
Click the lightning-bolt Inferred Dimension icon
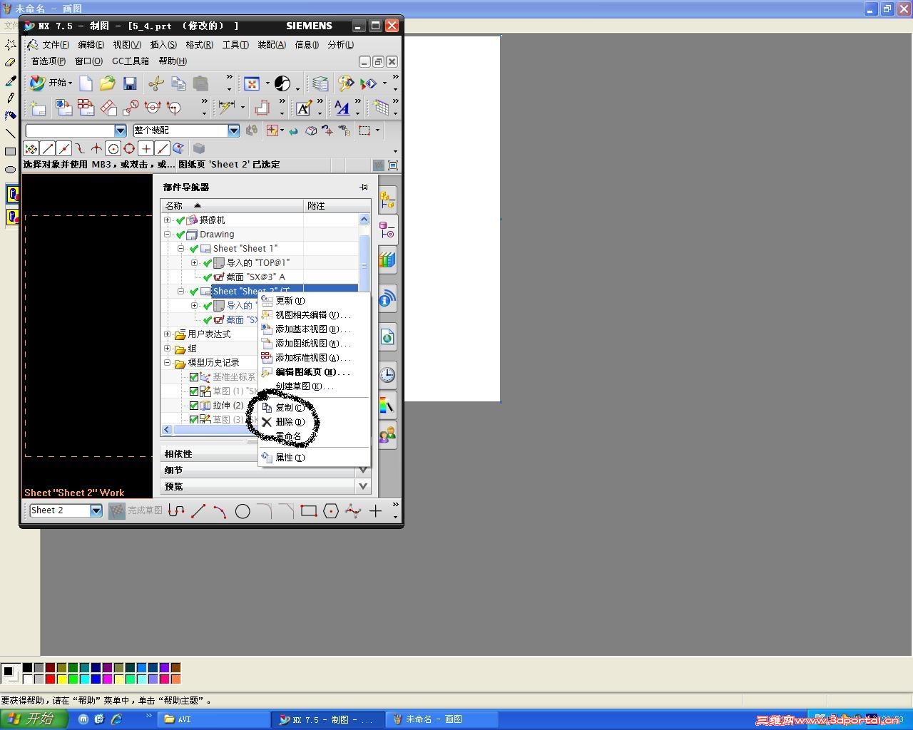coord(227,108)
